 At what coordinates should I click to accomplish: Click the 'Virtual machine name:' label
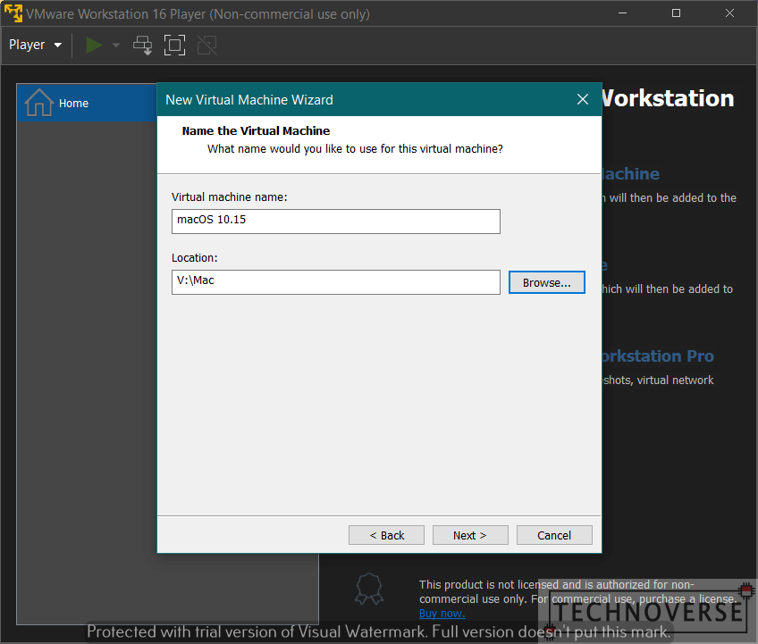point(229,197)
